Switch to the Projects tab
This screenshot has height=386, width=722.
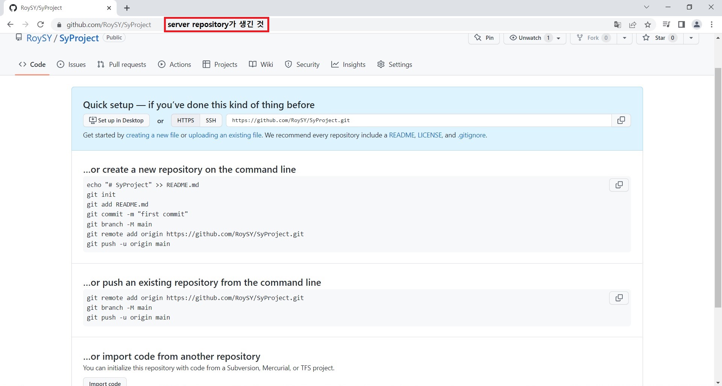coord(220,65)
